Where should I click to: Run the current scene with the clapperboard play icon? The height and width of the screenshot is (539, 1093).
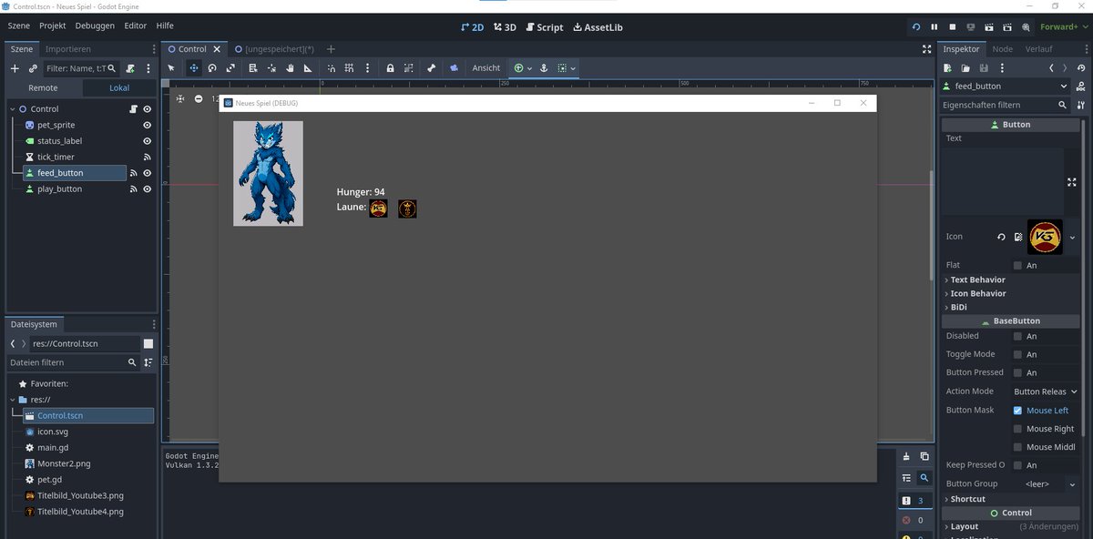point(990,27)
